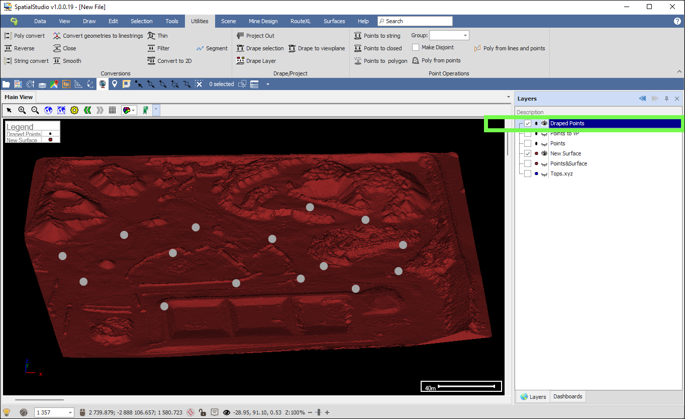Click Convert geometries to linestrings

(x=98, y=36)
